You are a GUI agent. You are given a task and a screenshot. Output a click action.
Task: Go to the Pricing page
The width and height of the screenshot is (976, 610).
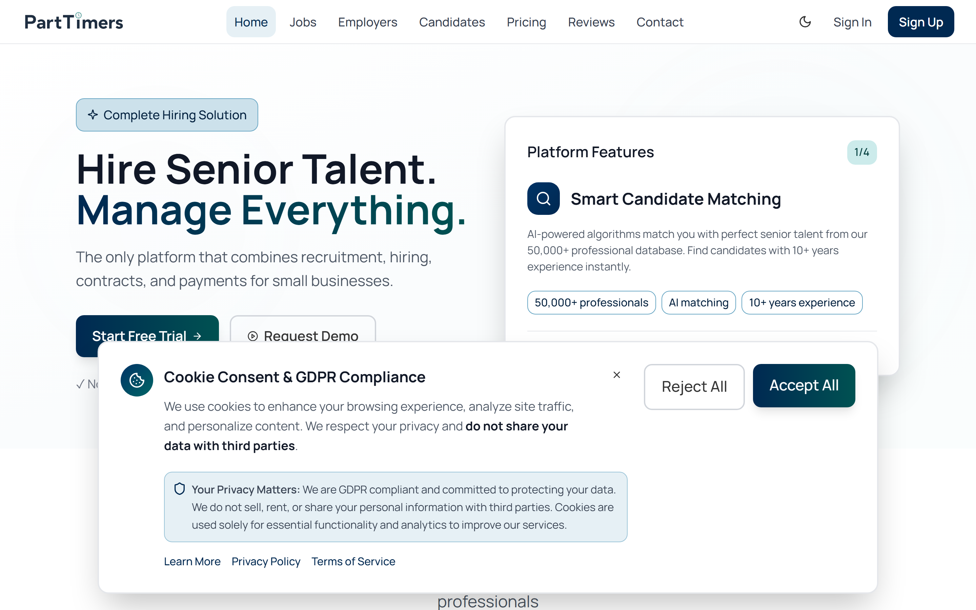click(x=526, y=22)
